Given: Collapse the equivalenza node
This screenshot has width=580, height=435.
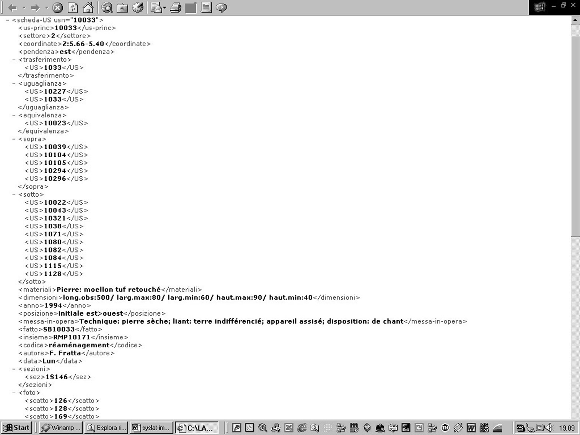Looking at the screenshot, I should (x=14, y=115).
